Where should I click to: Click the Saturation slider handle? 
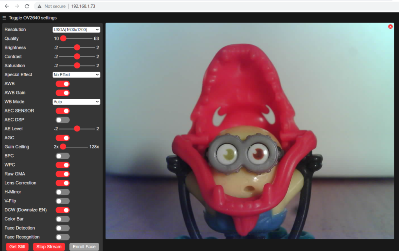(x=77, y=65)
